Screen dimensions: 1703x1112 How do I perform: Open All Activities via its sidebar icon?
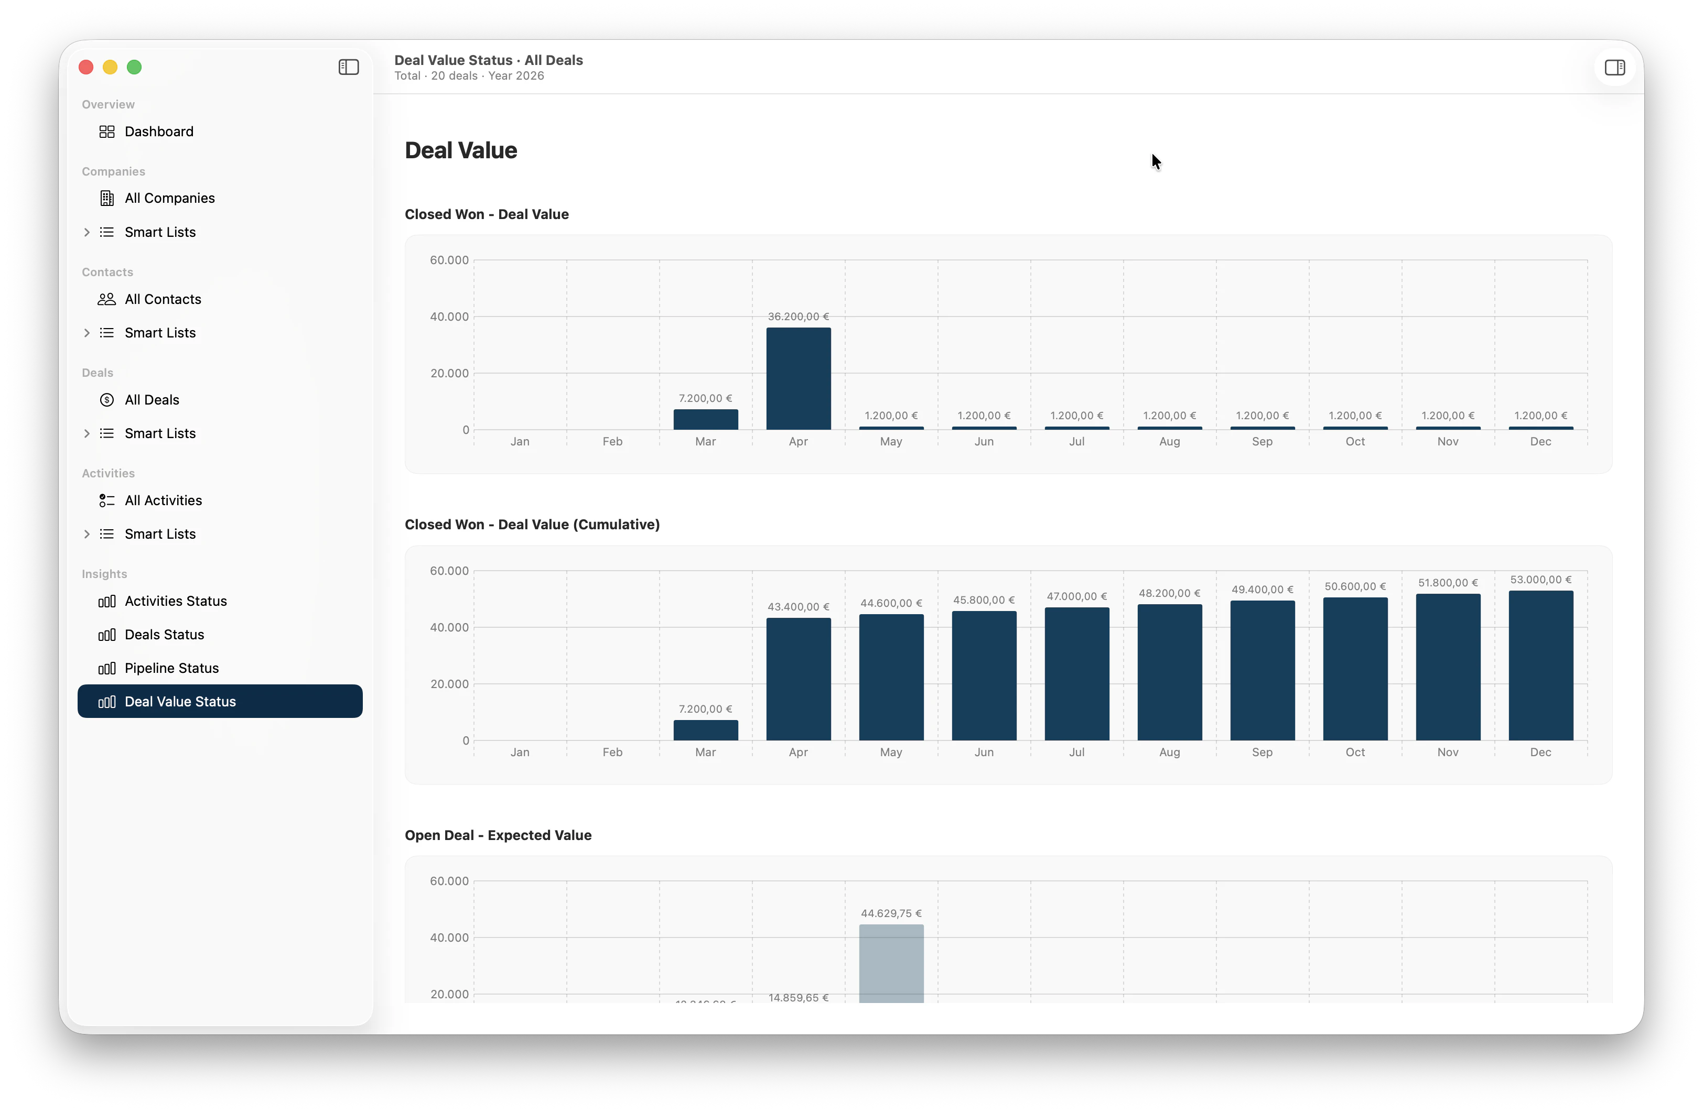pyautogui.click(x=107, y=500)
